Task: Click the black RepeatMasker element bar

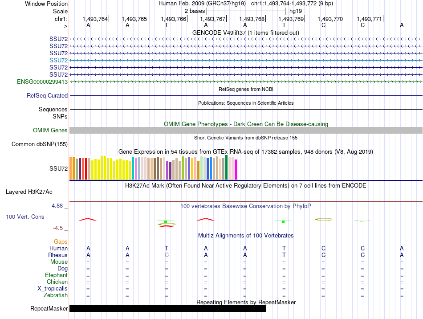Action: point(167,308)
